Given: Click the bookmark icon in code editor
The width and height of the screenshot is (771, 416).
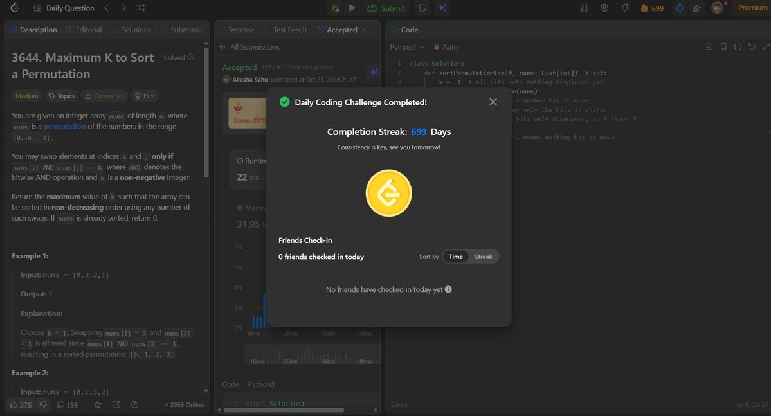Looking at the screenshot, I should pos(723,47).
